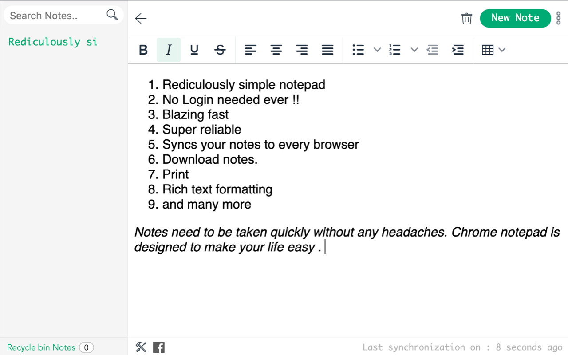Toggle strikethrough formatting
568x355 pixels.
click(x=220, y=50)
